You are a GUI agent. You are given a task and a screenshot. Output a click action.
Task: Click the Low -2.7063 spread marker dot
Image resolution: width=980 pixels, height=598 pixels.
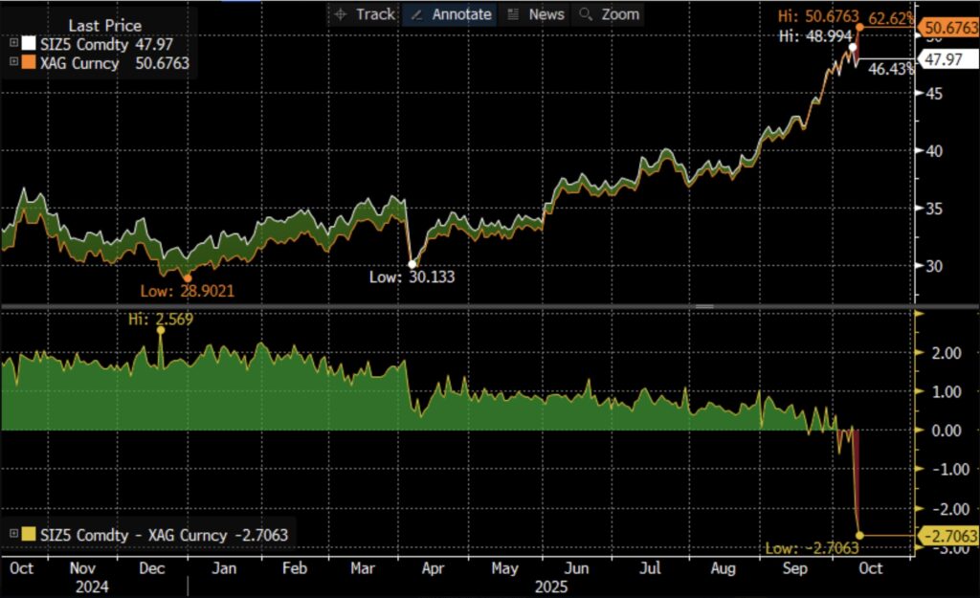coord(859,535)
